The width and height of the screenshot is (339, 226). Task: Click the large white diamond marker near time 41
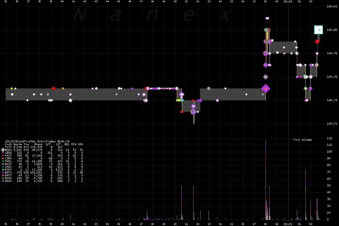pyautogui.click(x=70, y=100)
